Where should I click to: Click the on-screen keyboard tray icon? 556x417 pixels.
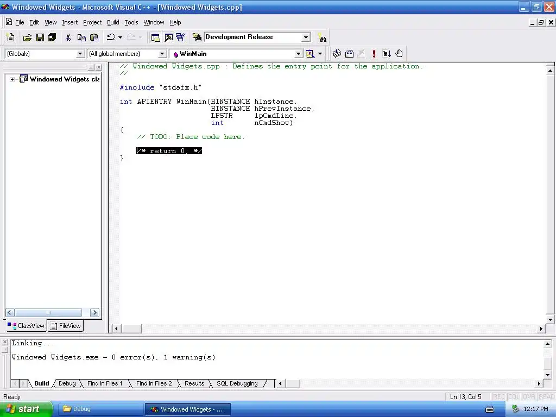pos(490,409)
